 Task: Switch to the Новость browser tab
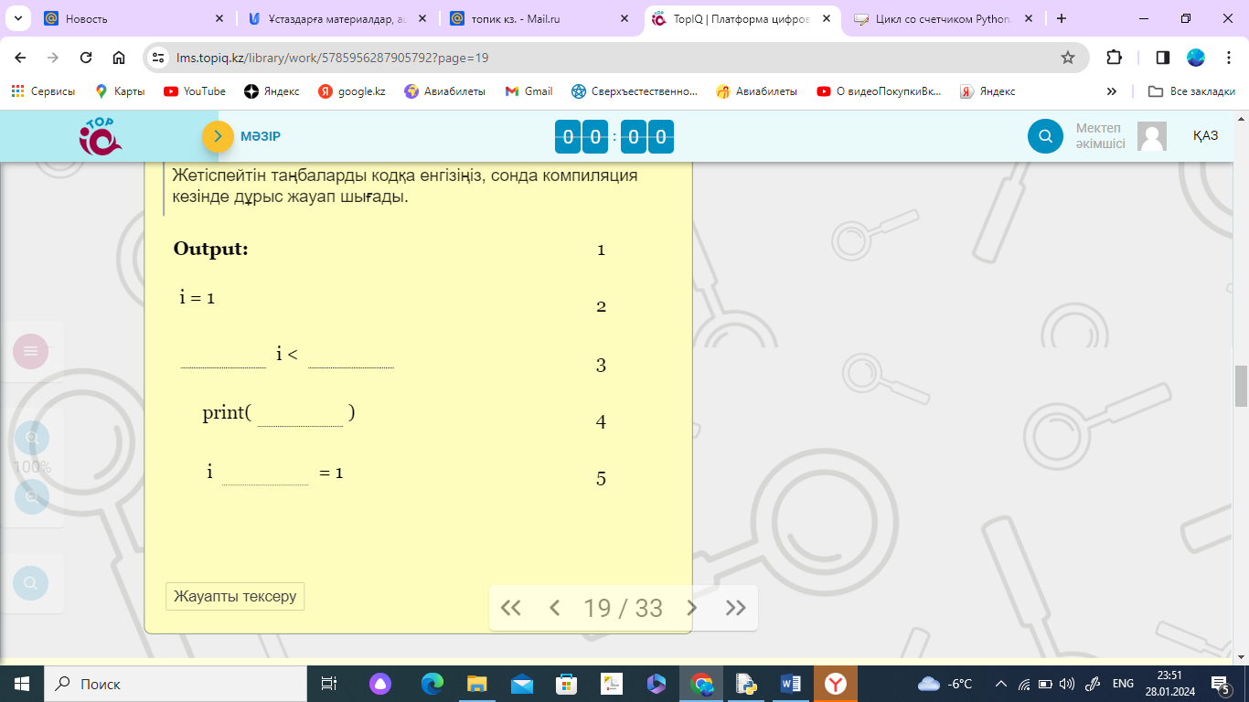[x=132, y=18]
